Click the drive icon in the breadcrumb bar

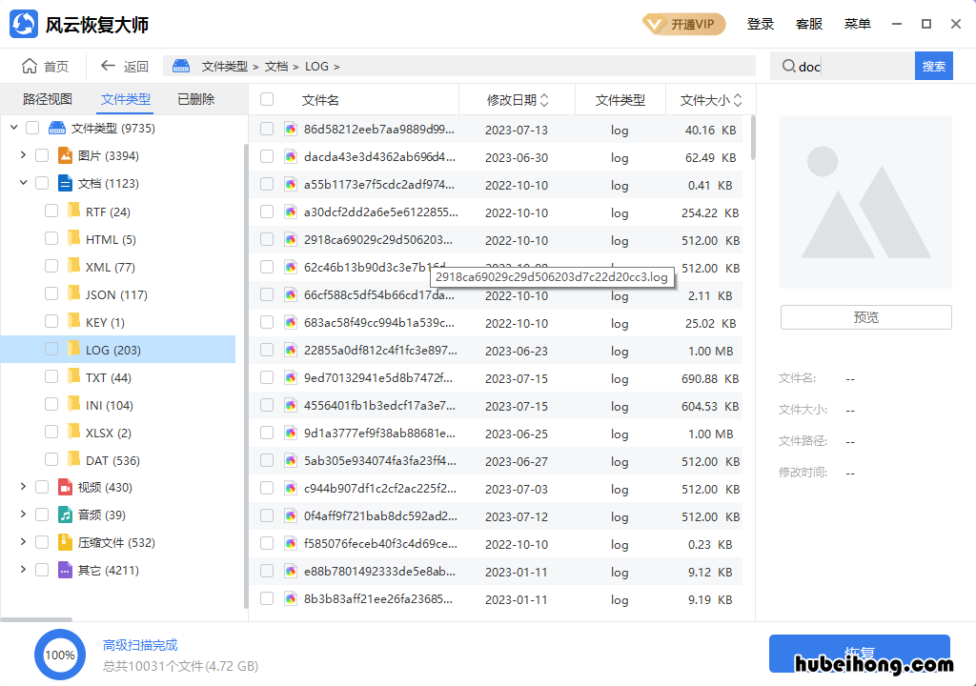(181, 66)
